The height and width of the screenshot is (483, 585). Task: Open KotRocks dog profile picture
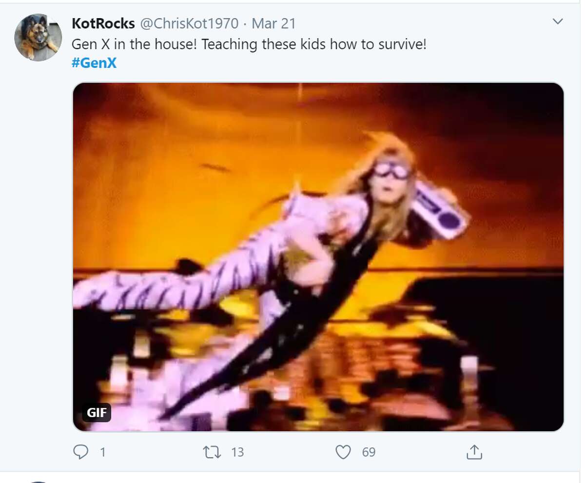click(x=38, y=37)
